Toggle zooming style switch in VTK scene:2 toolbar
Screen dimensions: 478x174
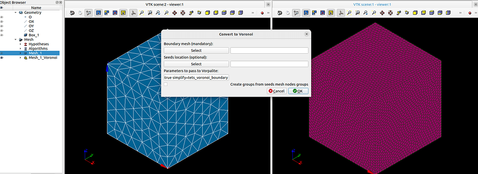[89, 13]
